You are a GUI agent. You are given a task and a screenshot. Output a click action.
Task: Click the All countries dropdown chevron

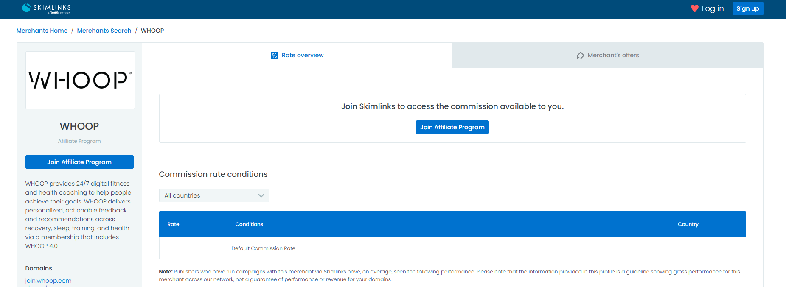261,195
